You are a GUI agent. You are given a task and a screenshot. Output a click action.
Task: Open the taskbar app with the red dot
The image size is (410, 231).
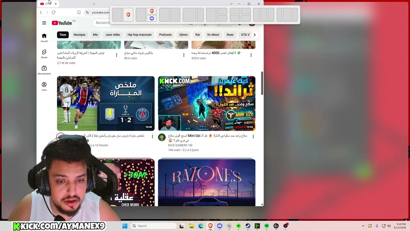(286, 226)
